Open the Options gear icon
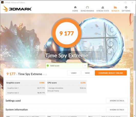Viewport: 136px width, 117px height. (x=126, y=7)
